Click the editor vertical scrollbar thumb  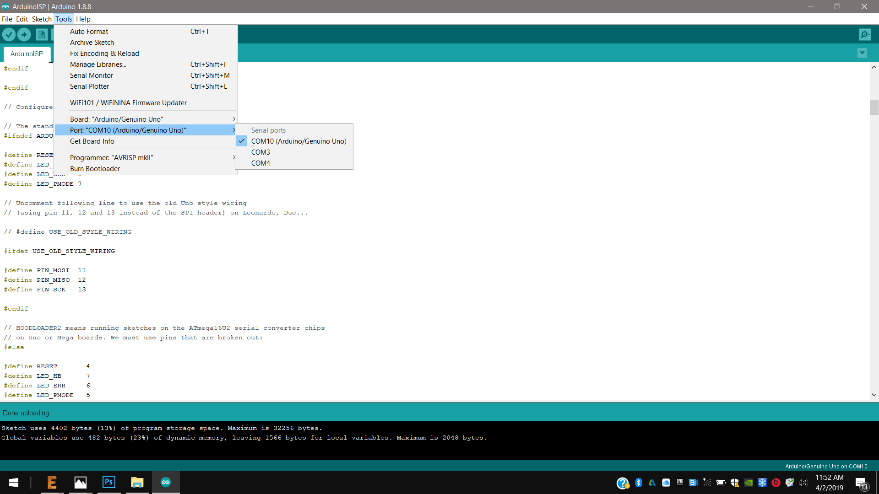(x=874, y=107)
